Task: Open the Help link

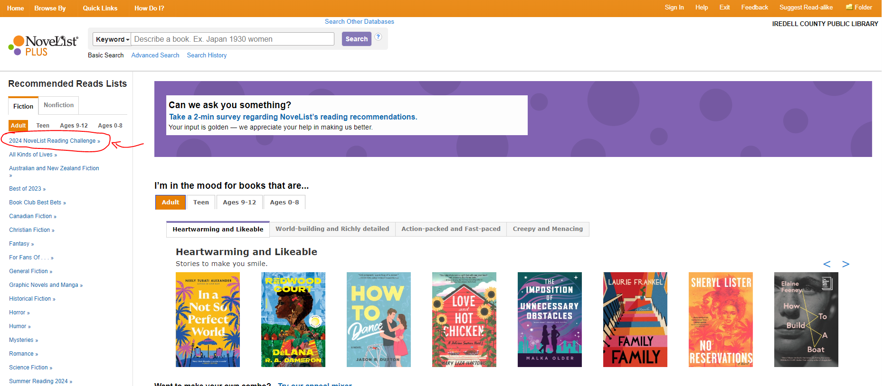Action: pyautogui.click(x=702, y=7)
